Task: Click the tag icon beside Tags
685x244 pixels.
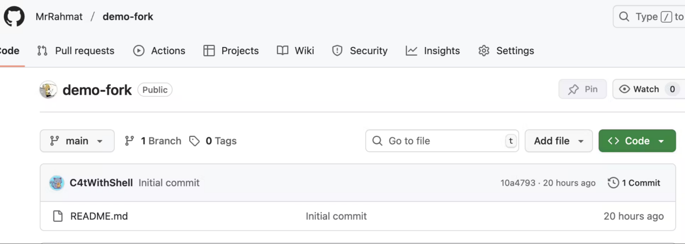Action: tap(195, 141)
